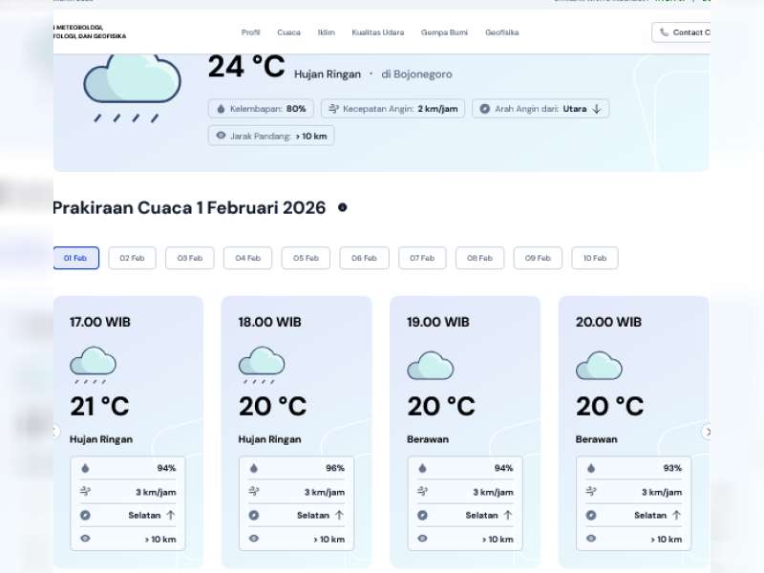Viewport: 764px width, 573px height.
Task: Show next forecast hours with right arrow
Action: click(708, 432)
